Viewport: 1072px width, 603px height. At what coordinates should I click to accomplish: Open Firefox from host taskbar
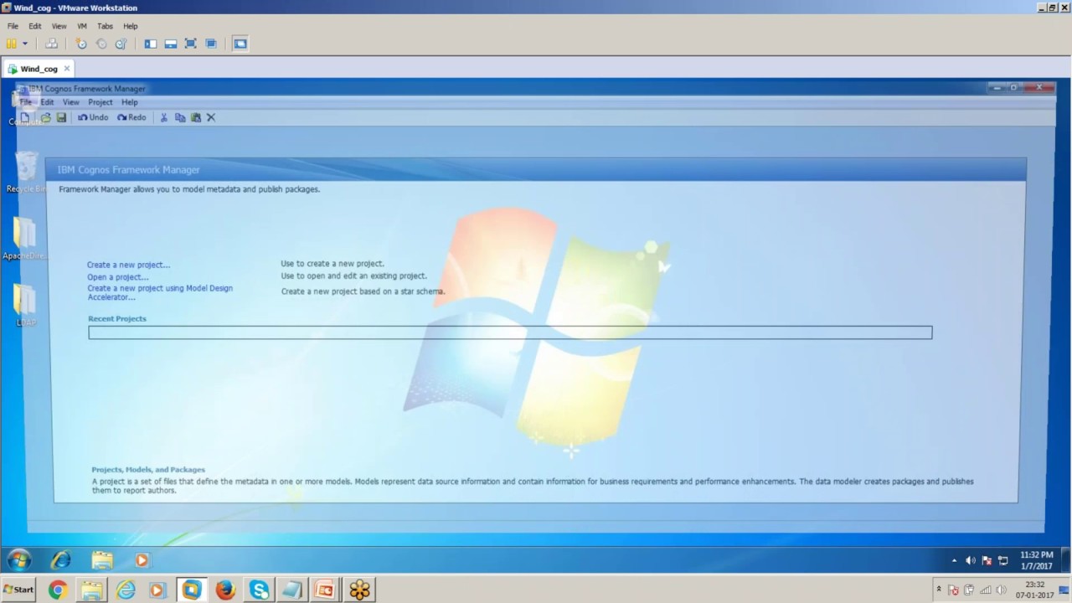225,590
